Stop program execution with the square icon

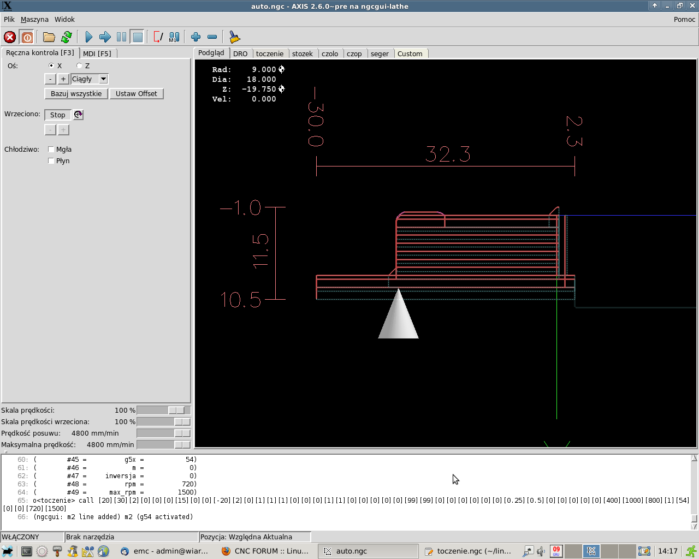tap(138, 37)
